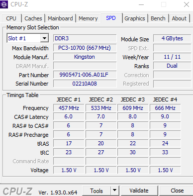Select the SPD tab
The image size is (193, 196).
(x=111, y=18)
